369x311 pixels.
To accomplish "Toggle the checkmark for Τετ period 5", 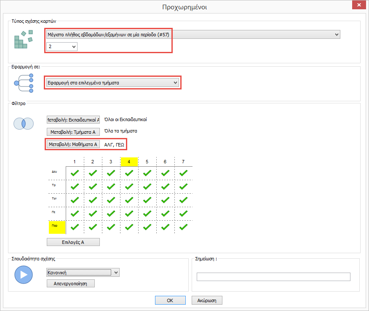I will [x=147, y=200].
